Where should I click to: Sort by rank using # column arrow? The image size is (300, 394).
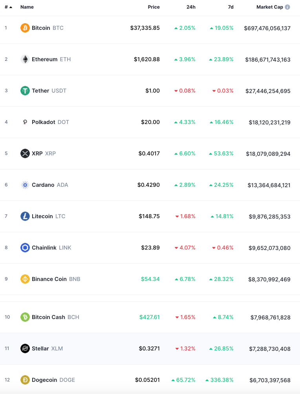(x=11, y=7)
